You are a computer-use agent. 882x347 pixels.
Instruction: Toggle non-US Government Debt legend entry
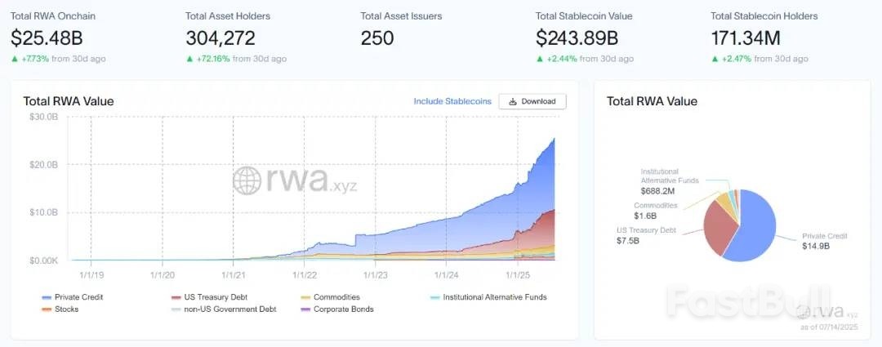[224, 309]
